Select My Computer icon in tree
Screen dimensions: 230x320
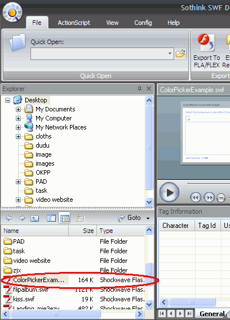[x=29, y=118]
